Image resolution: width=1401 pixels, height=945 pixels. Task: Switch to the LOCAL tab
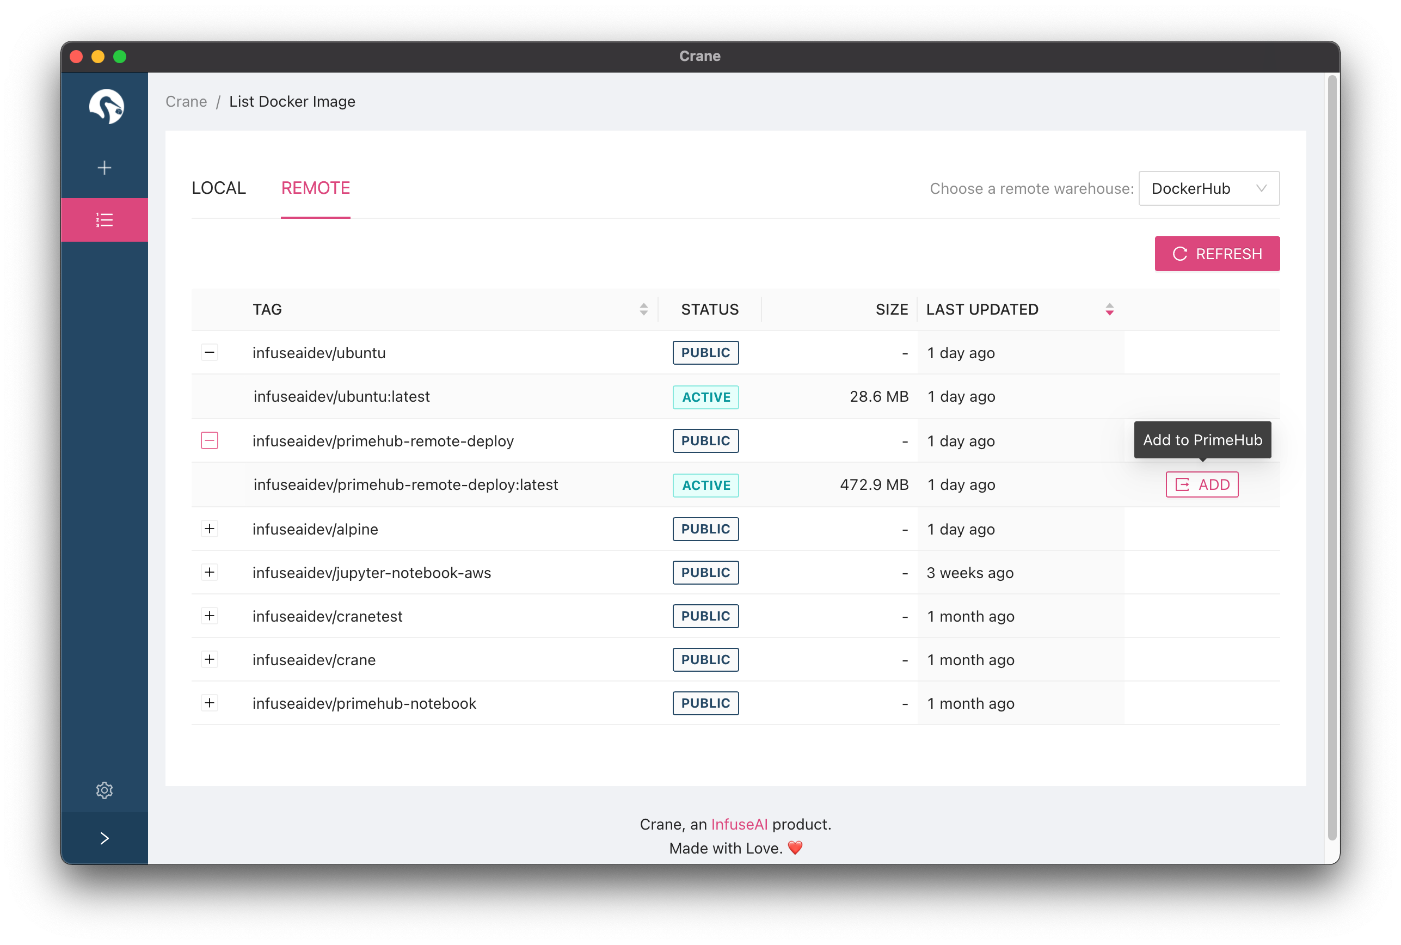pyautogui.click(x=219, y=188)
